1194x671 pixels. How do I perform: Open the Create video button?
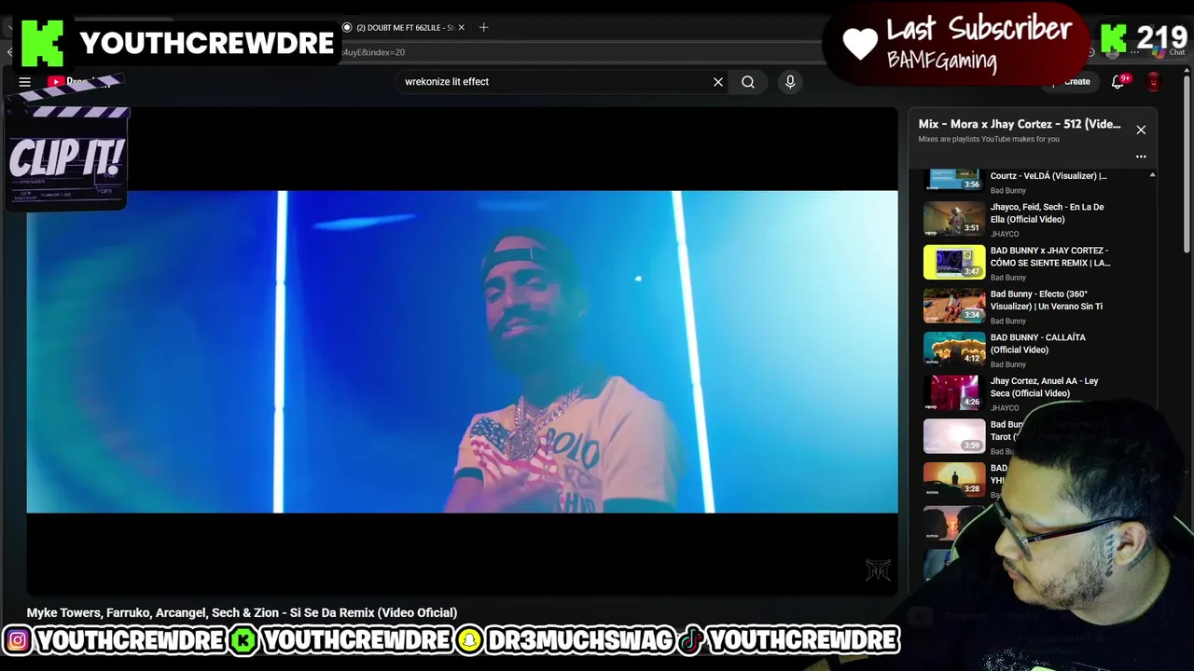[x=1070, y=82]
